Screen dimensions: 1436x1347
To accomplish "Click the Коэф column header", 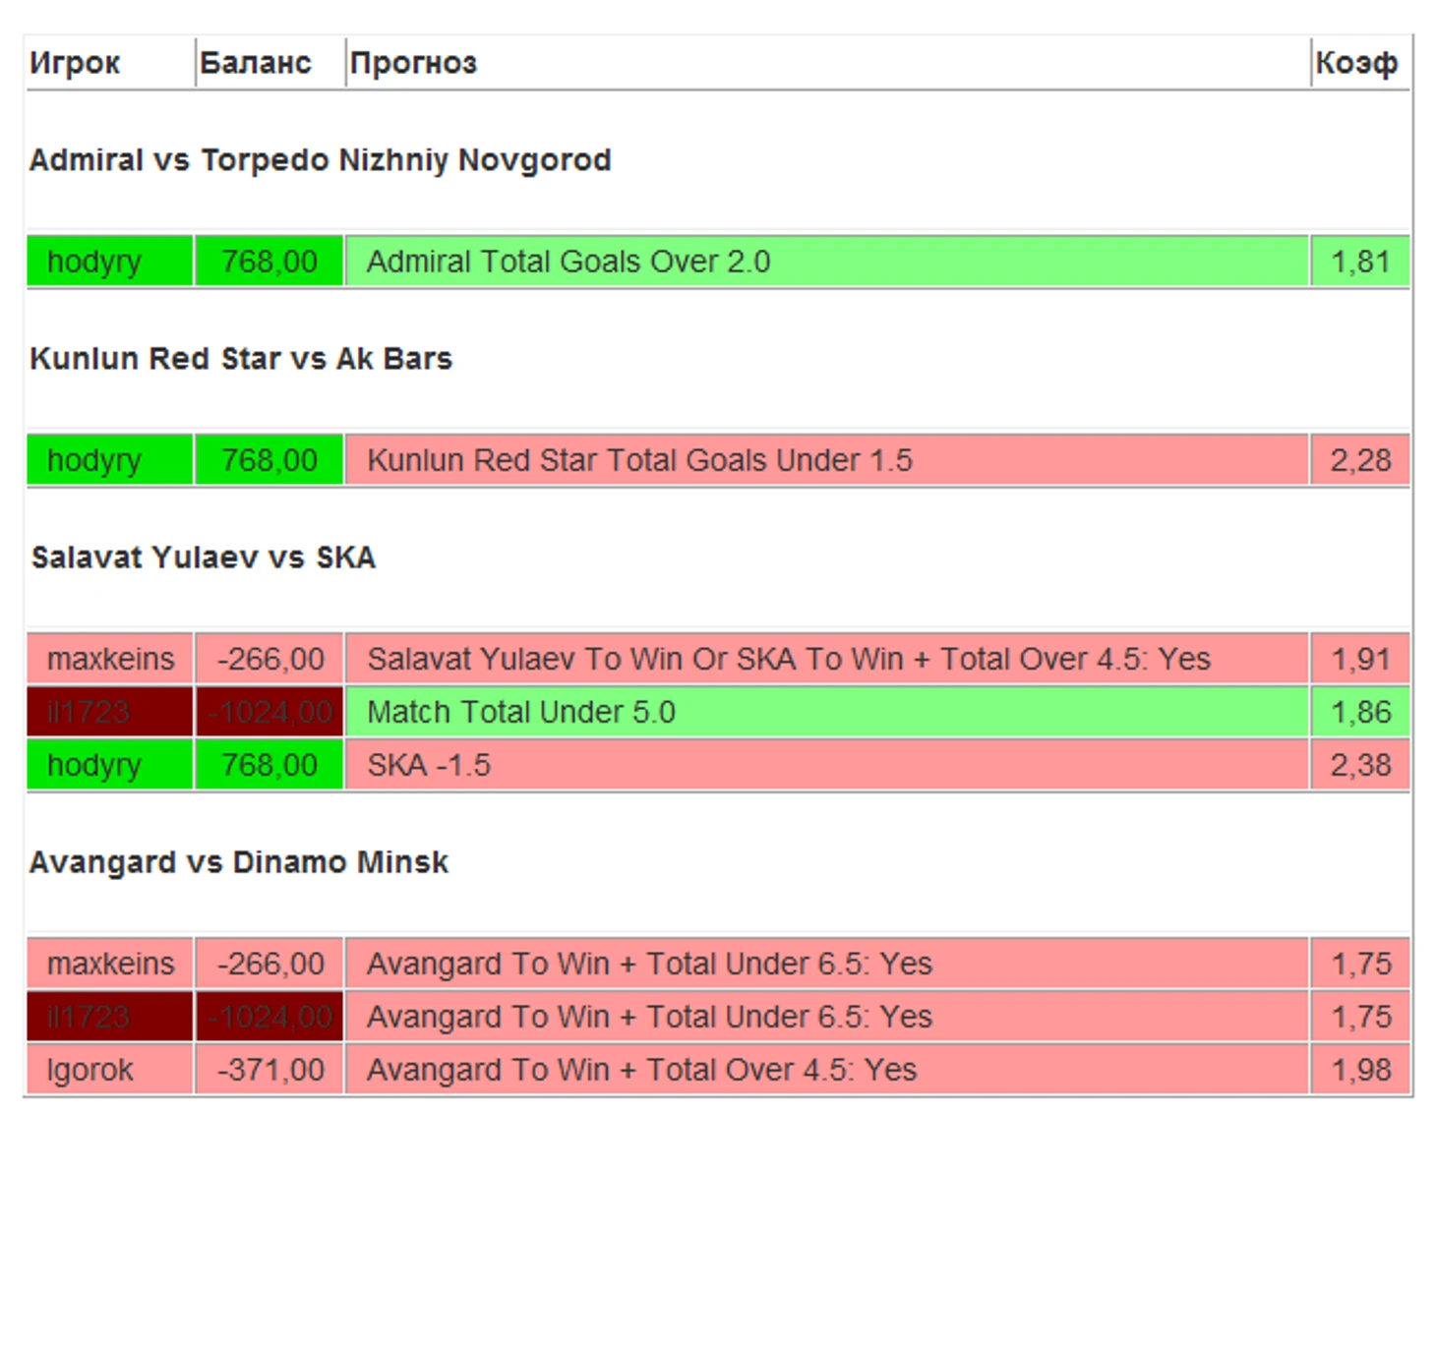I will tap(1360, 63).
